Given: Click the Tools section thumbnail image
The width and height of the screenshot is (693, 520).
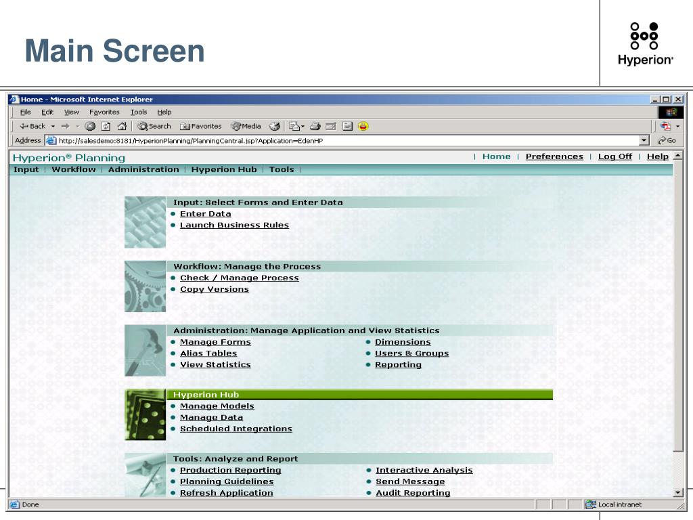Looking at the screenshot, I should pos(146,475).
